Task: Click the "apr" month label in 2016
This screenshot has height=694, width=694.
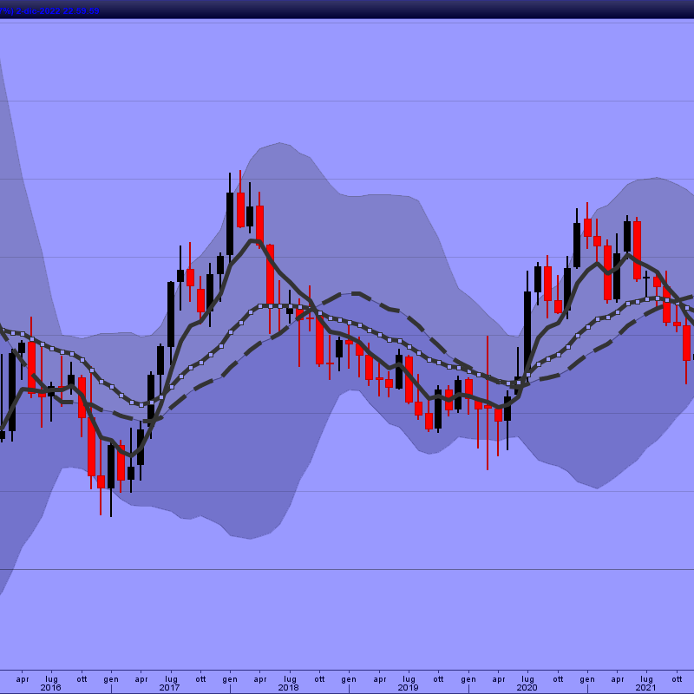Action: (23, 678)
